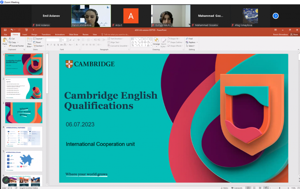Open the Animations tab
Screen dimensions: 300x189
[x=60, y=34]
